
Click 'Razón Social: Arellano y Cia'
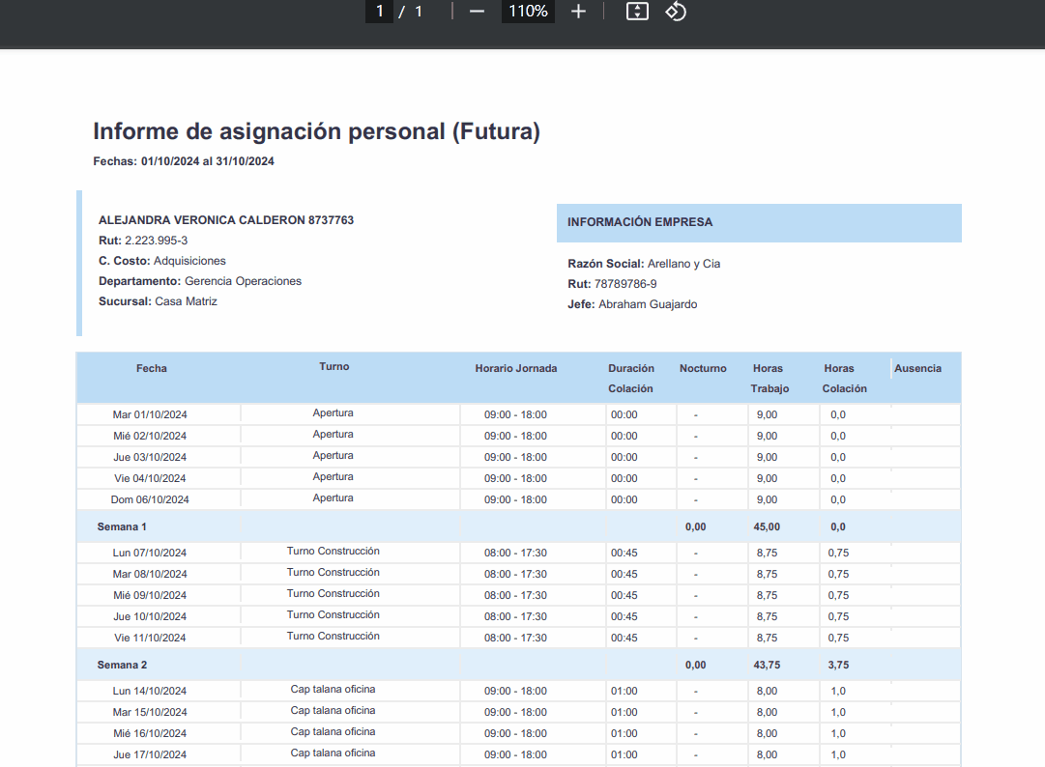point(644,264)
